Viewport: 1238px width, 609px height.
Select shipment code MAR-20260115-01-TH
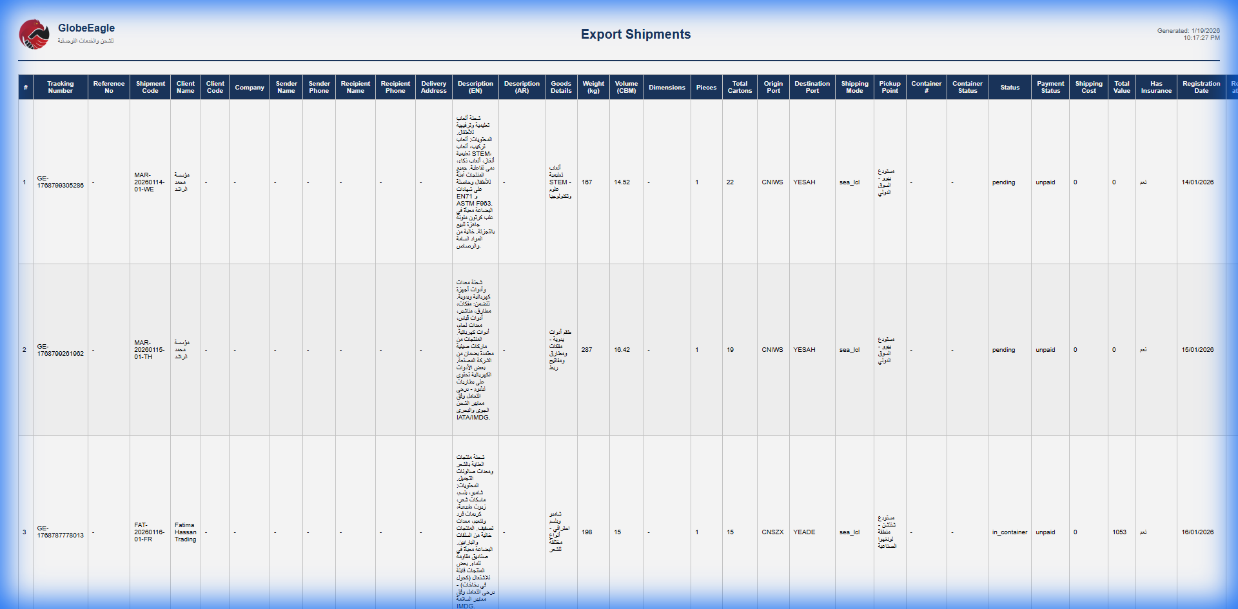pyautogui.click(x=150, y=350)
